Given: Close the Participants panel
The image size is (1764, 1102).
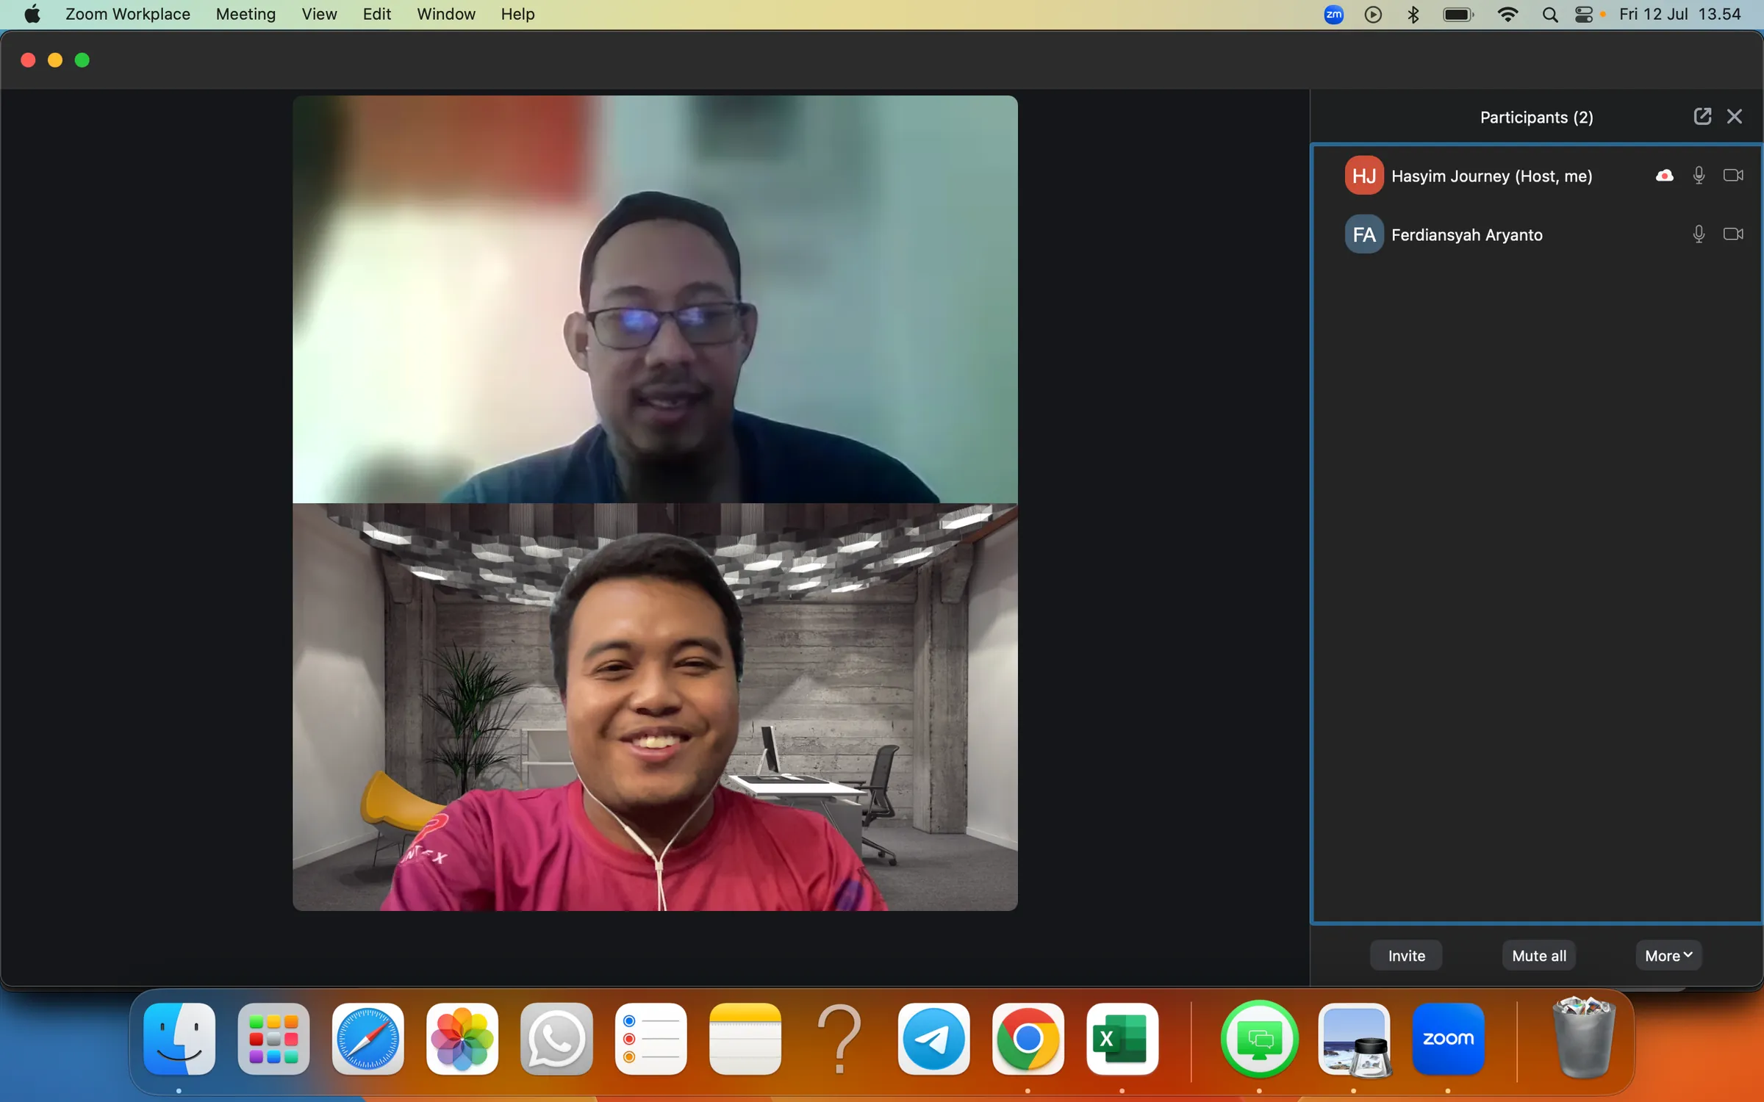Looking at the screenshot, I should pos(1735,116).
